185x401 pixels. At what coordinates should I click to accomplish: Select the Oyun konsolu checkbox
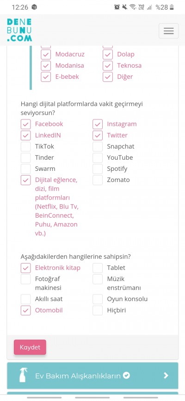coord(98,299)
